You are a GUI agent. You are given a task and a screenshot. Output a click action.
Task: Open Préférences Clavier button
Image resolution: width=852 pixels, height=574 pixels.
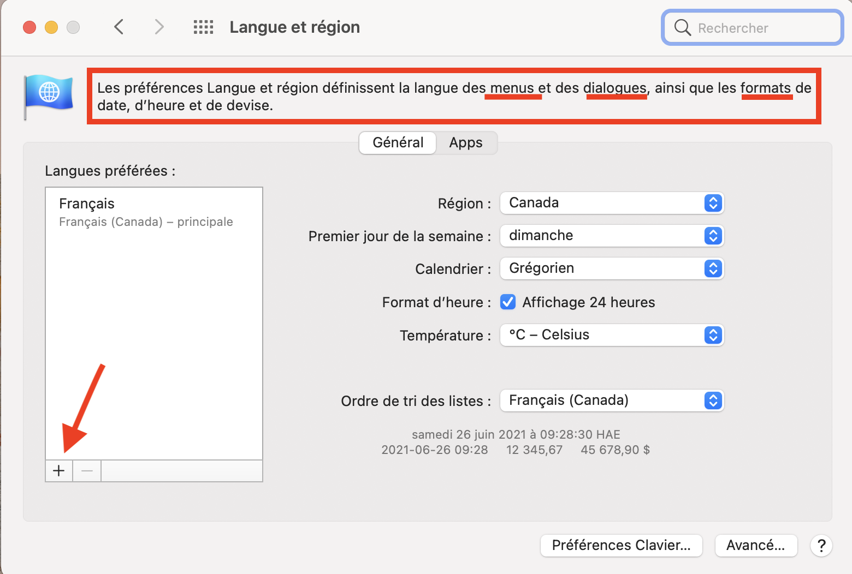(621, 545)
